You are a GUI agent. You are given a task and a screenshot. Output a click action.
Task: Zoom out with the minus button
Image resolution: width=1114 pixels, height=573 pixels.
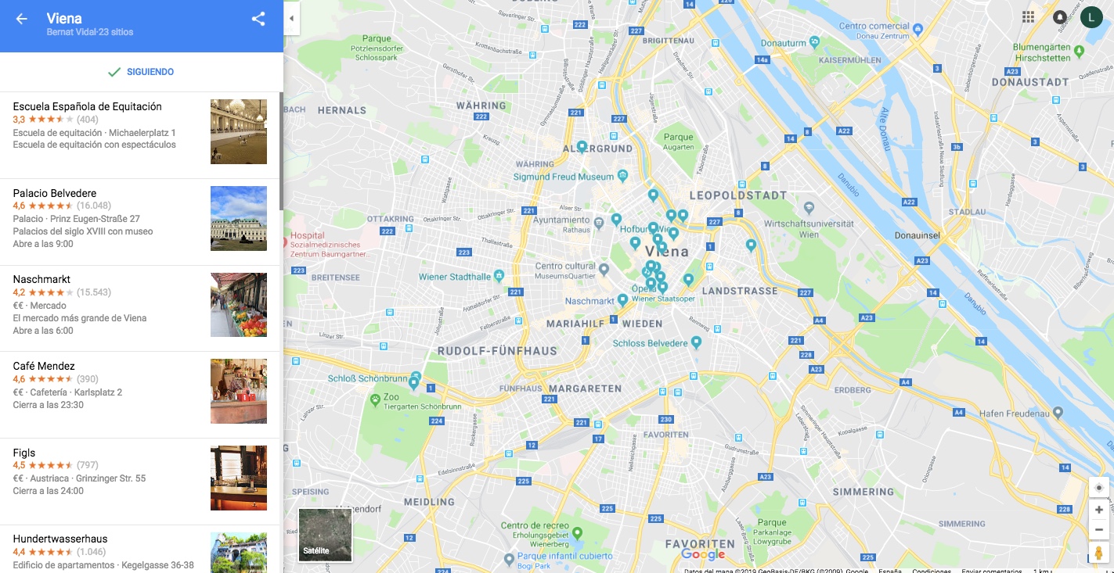pyautogui.click(x=1099, y=530)
